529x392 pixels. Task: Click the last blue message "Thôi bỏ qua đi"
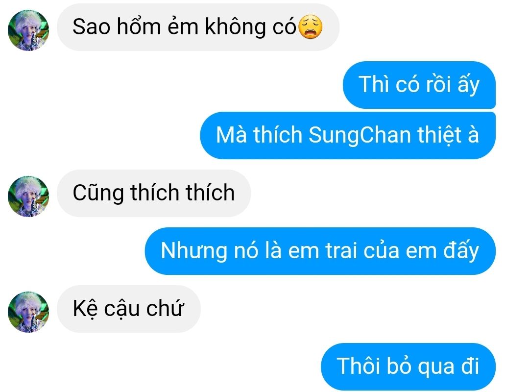tap(408, 367)
